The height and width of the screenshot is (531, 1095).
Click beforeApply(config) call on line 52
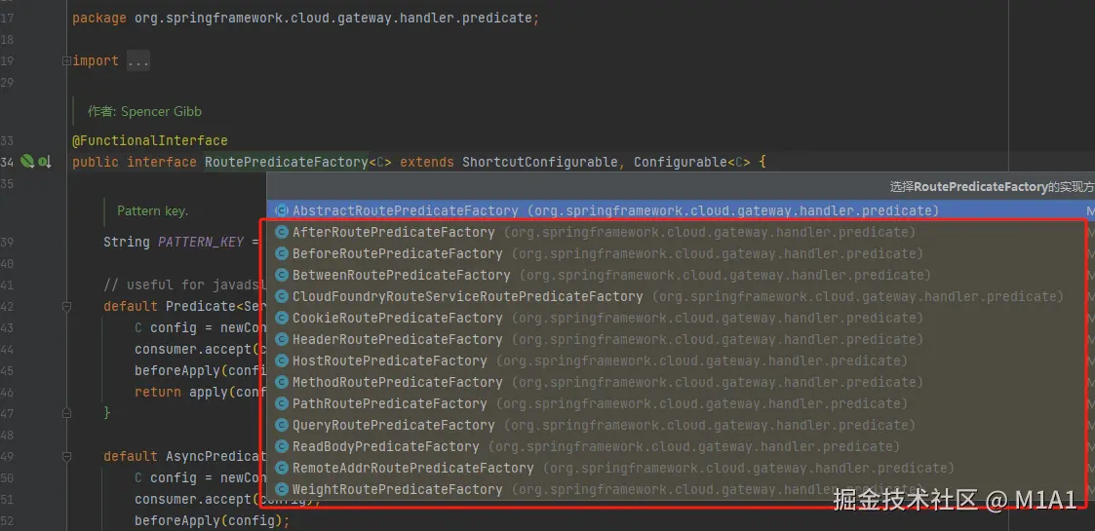[x=212, y=521]
